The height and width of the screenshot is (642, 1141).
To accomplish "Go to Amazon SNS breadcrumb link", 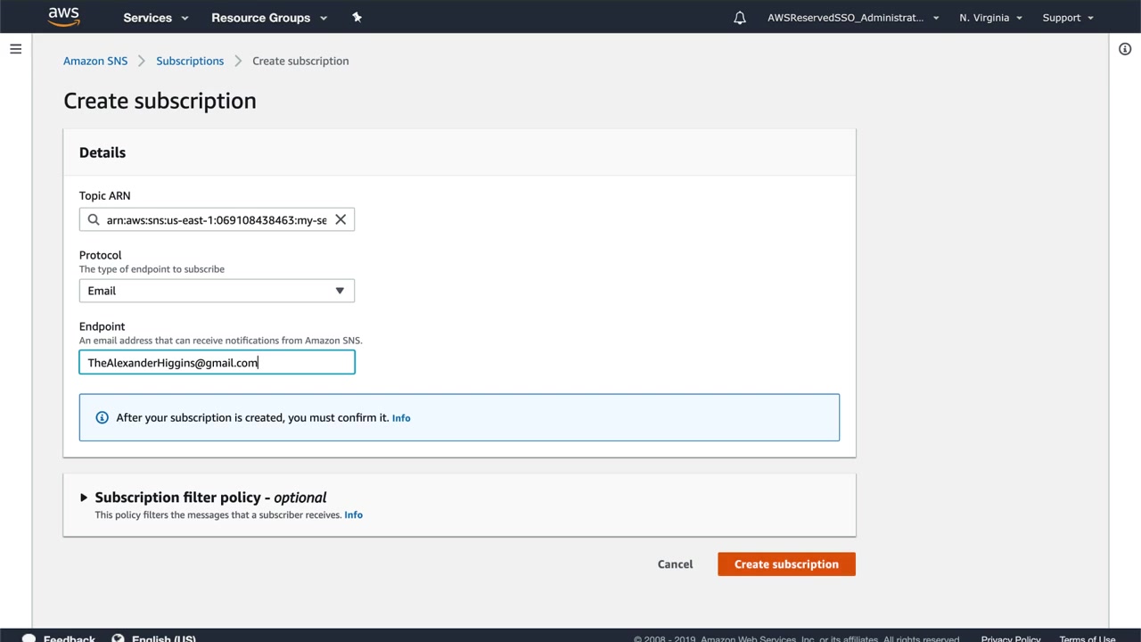I will point(95,61).
